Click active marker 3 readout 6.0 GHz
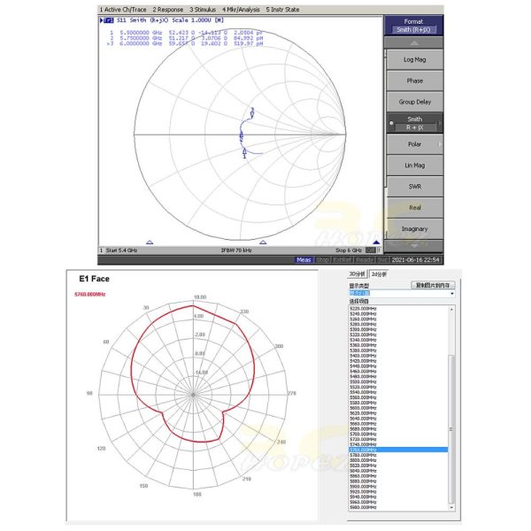 pos(185,43)
